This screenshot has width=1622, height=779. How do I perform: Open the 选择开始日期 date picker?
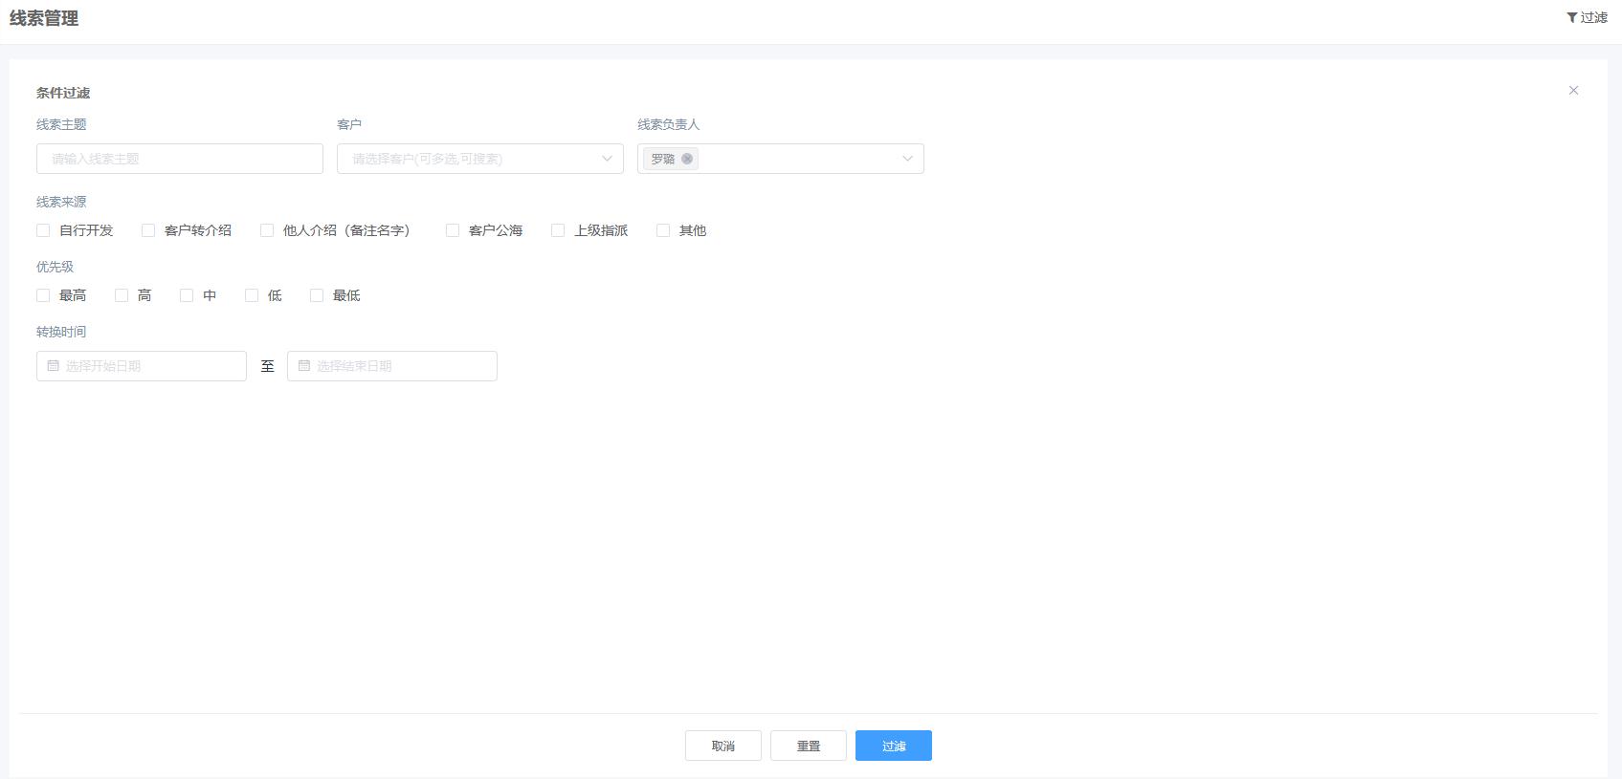click(x=142, y=366)
